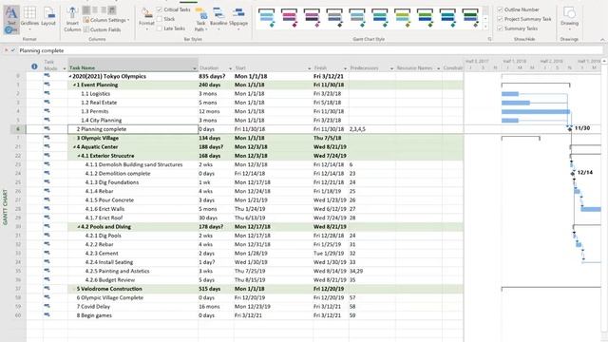
Task: Select the 2 Planning complete task name cell
Action: pyautogui.click(x=133, y=129)
